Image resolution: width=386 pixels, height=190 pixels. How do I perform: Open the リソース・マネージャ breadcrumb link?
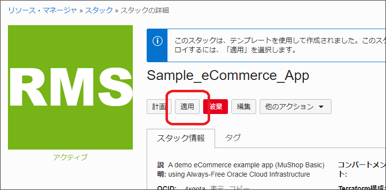[x=43, y=10]
